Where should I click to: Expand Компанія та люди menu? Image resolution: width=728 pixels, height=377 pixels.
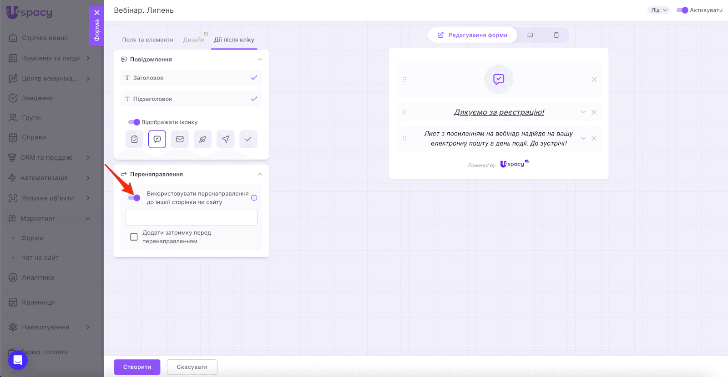tap(88, 58)
